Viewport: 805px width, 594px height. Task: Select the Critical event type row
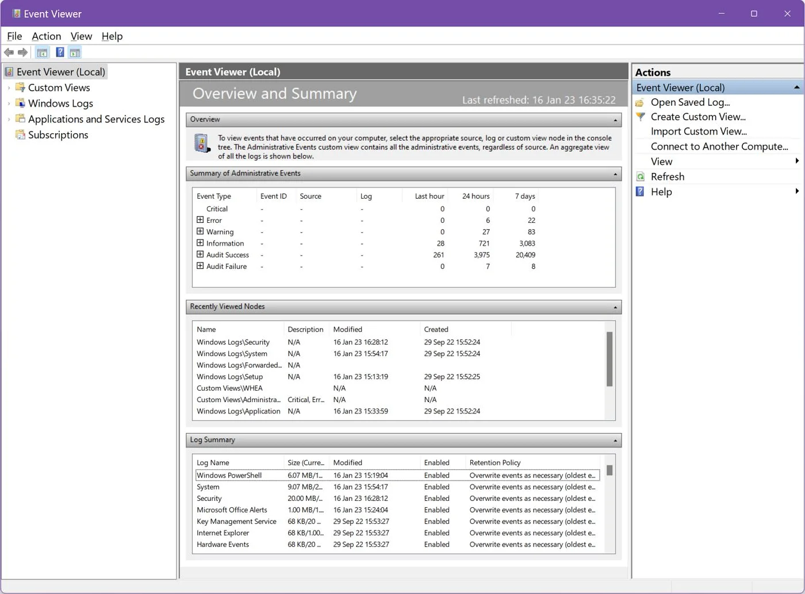coord(368,209)
